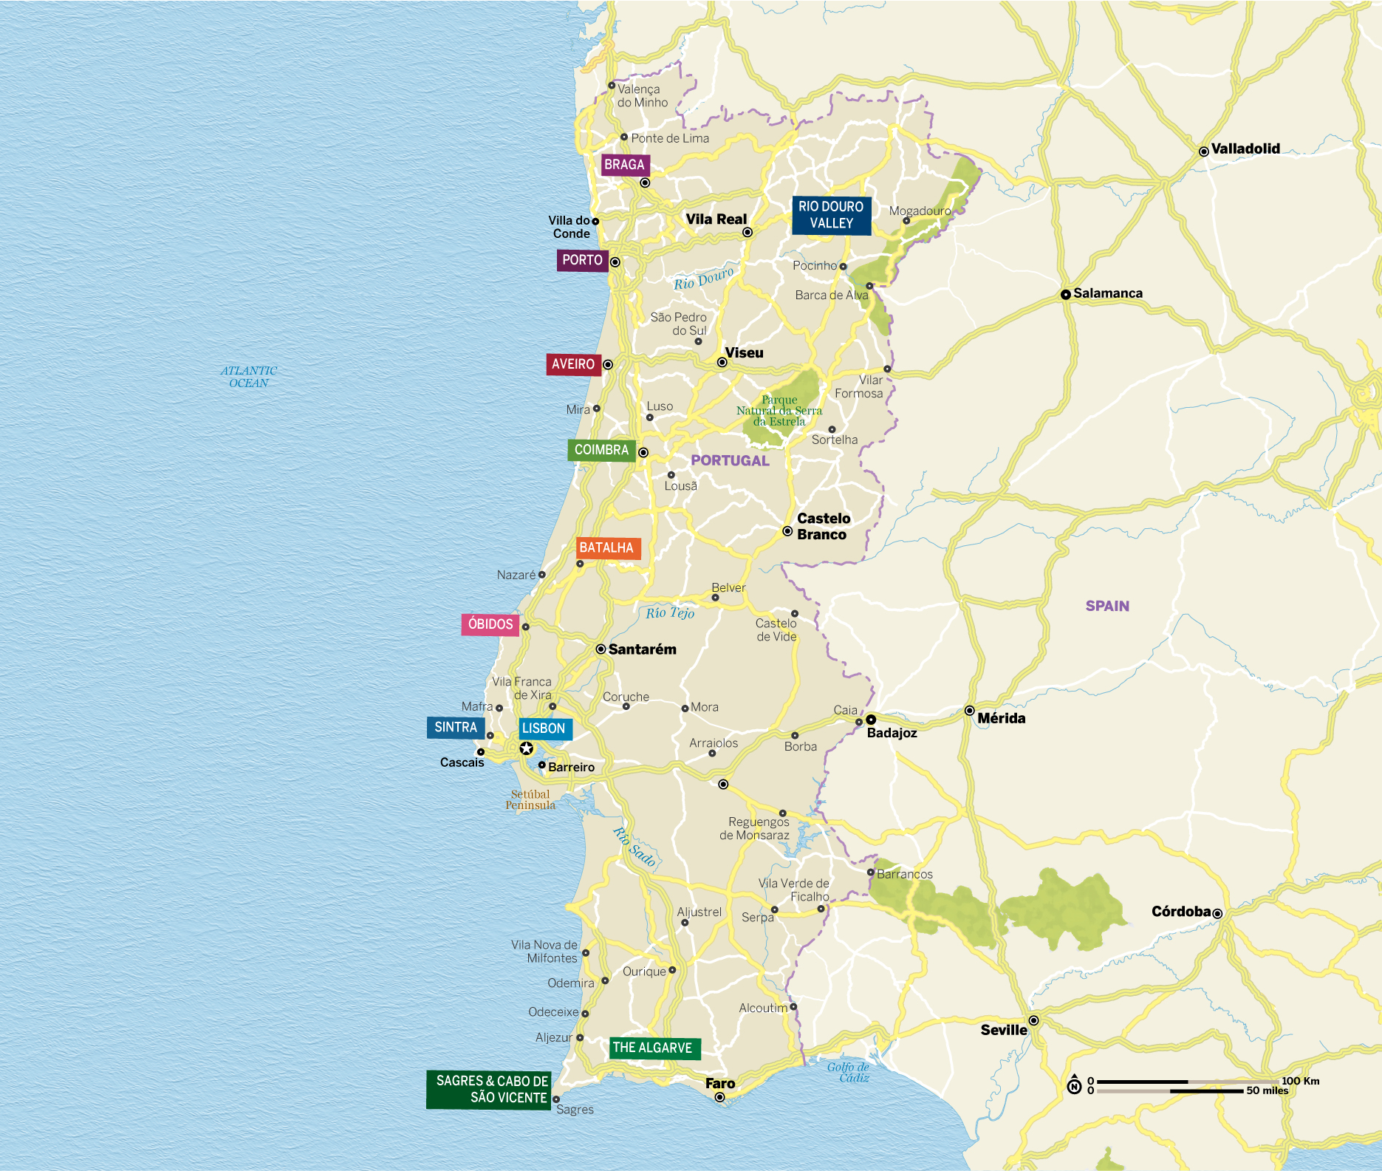Viewport: 1382px width, 1171px height.
Task: Select the Ponte de Lima dot
Action: click(x=624, y=137)
